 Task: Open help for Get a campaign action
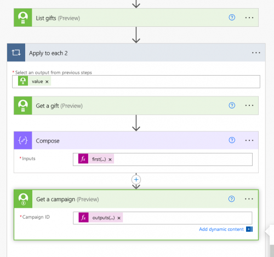coord(231,199)
